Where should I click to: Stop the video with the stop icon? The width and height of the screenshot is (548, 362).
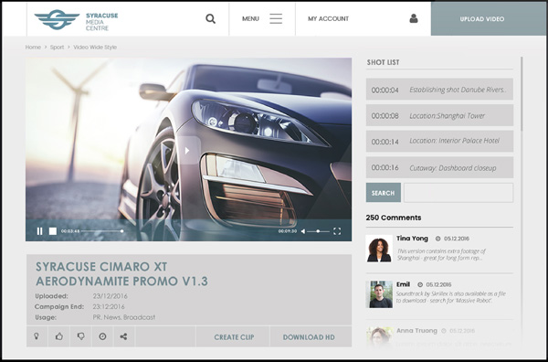point(53,231)
